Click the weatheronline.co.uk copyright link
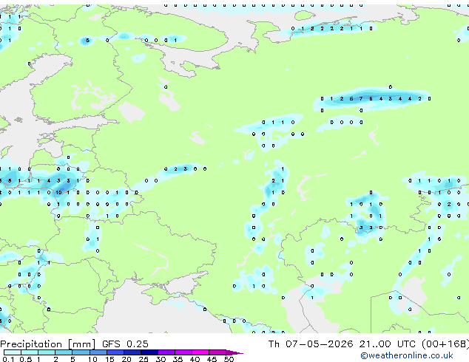This screenshot has height=362, width=469. [x=407, y=355]
